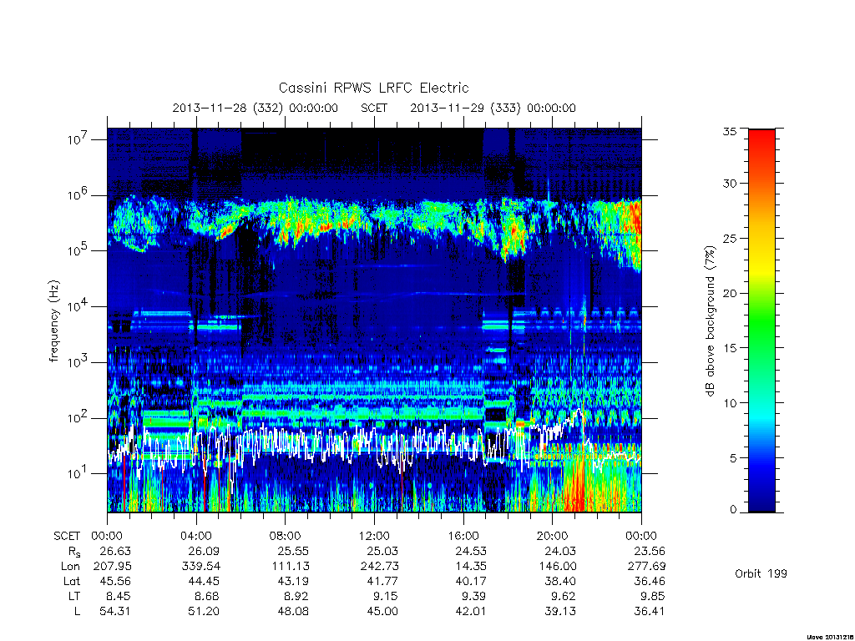Click the "30" color bar tick label
The height and width of the screenshot is (641, 855).
pos(730,184)
